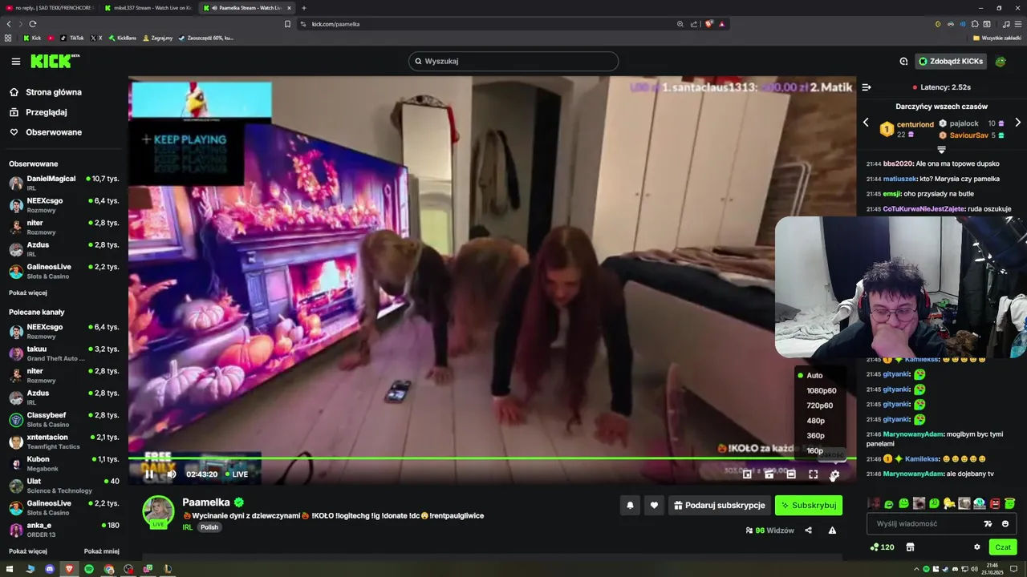Open Spotify from the taskbar
This screenshot has height=577, width=1027.
(89, 569)
